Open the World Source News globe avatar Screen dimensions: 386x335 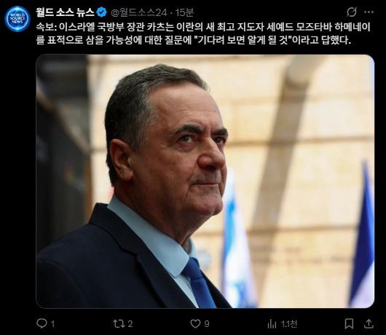tap(17, 19)
